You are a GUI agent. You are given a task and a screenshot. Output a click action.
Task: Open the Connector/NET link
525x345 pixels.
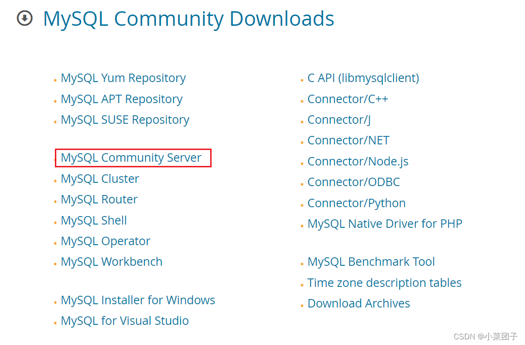click(349, 141)
